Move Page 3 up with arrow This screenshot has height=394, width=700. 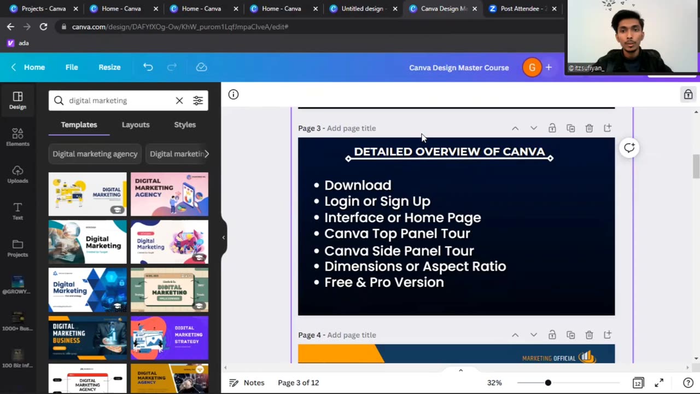point(515,128)
